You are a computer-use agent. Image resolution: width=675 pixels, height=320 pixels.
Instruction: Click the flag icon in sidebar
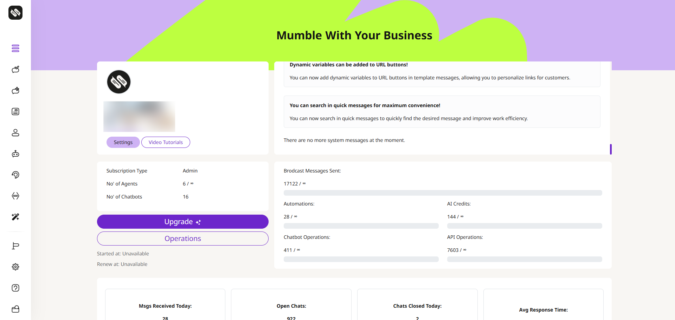tap(15, 246)
